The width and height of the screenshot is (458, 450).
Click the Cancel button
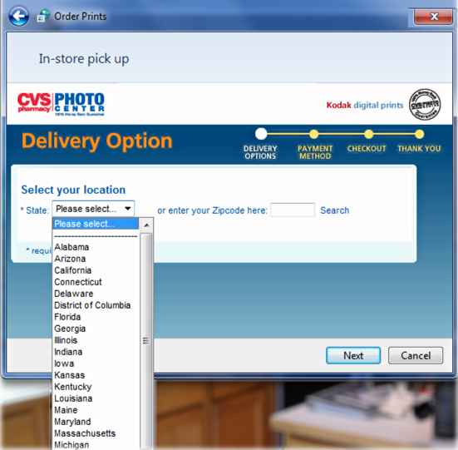(416, 356)
